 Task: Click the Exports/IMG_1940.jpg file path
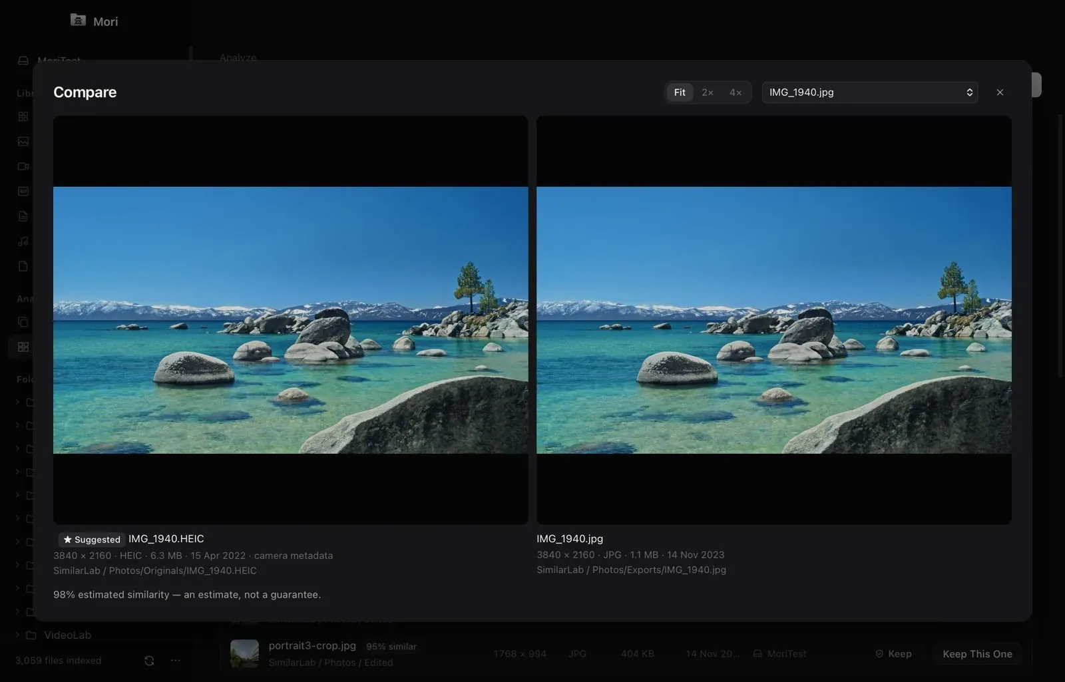631,570
